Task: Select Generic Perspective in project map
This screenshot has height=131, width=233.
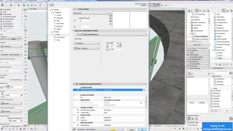Action: point(201,36)
